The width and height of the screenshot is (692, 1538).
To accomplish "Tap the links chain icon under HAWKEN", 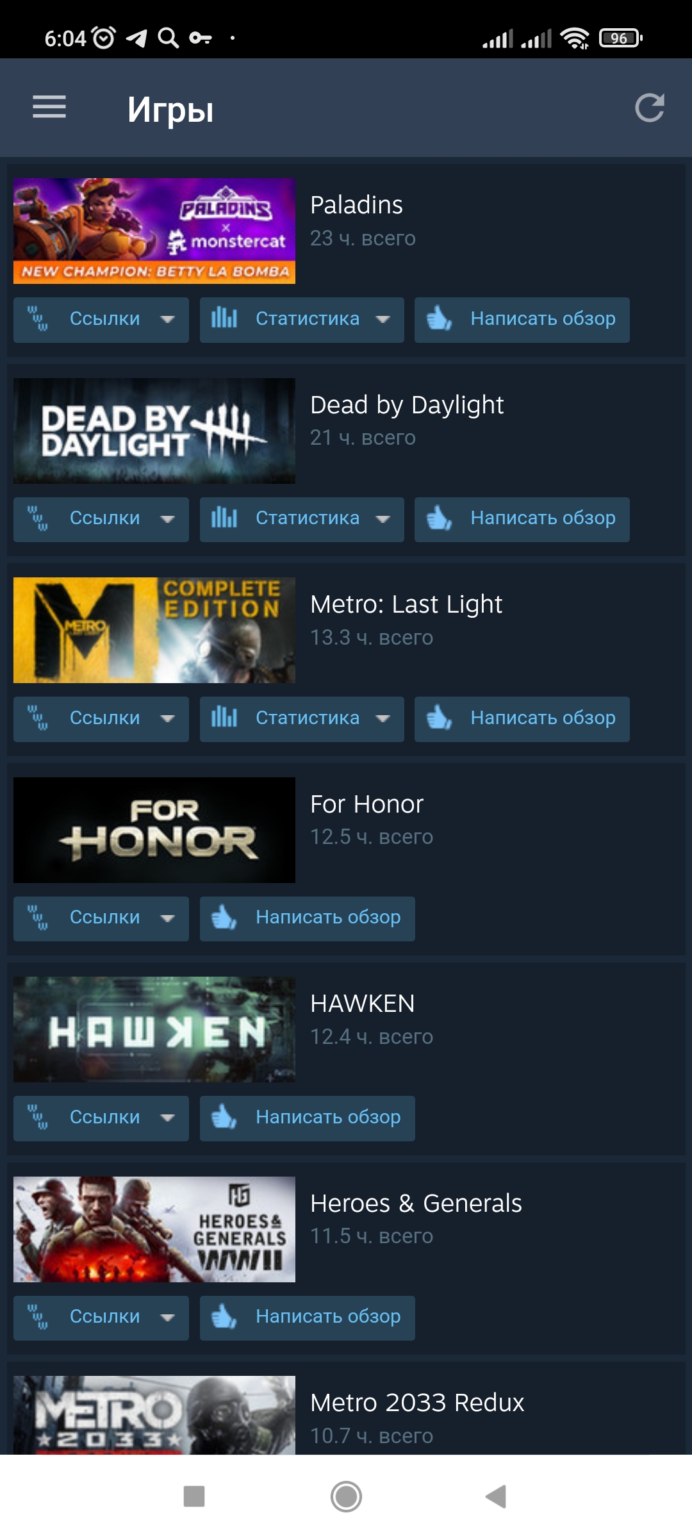I will 38,1117.
